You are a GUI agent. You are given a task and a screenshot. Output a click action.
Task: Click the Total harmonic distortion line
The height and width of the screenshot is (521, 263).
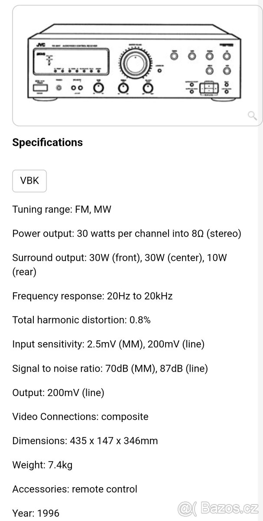81,320
